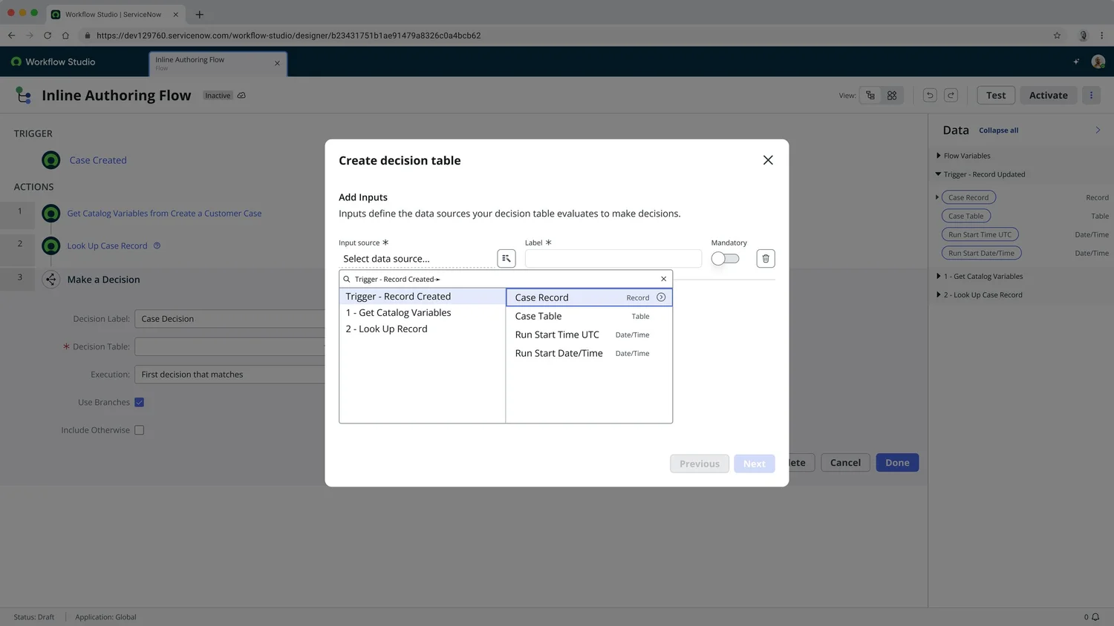Collapse Trigger - Record Updated section
Image resolution: width=1114 pixels, height=626 pixels.
click(x=938, y=174)
